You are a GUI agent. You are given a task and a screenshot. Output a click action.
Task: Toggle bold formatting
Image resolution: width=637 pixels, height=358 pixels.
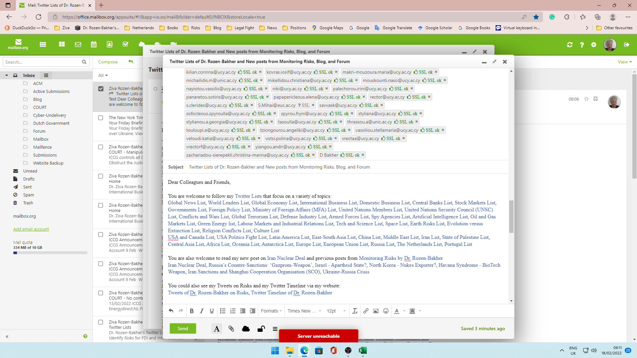click(192, 311)
